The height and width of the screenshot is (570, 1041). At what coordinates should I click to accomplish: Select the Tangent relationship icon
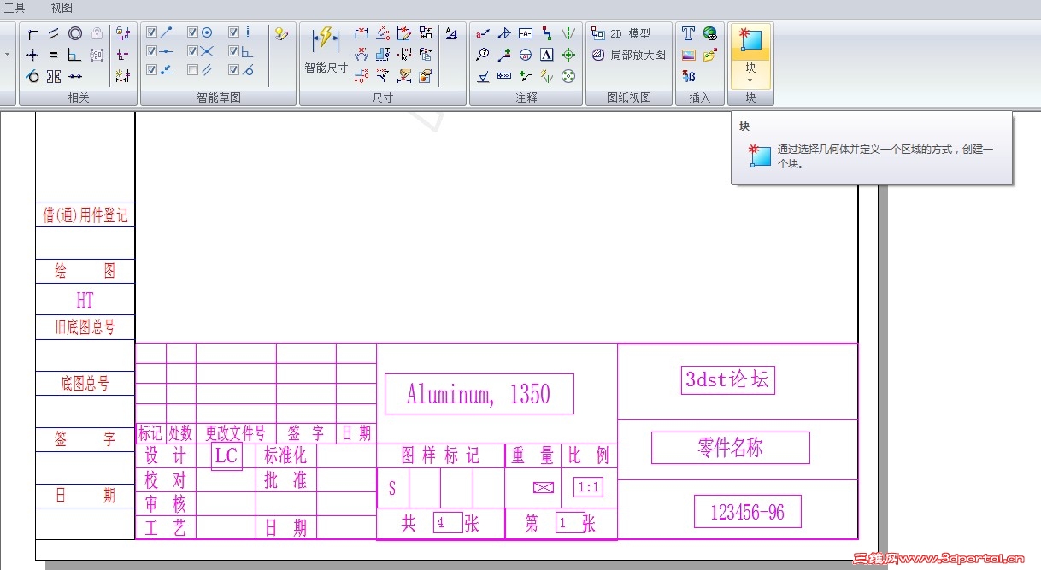pyautogui.click(x=32, y=76)
